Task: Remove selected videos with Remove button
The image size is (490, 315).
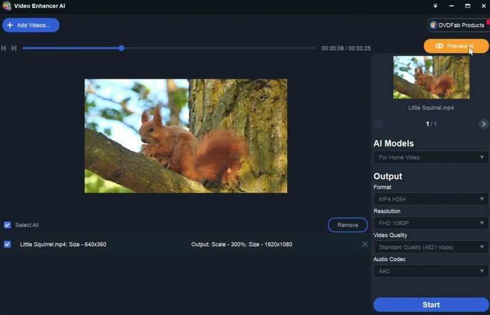Action: [x=347, y=225]
